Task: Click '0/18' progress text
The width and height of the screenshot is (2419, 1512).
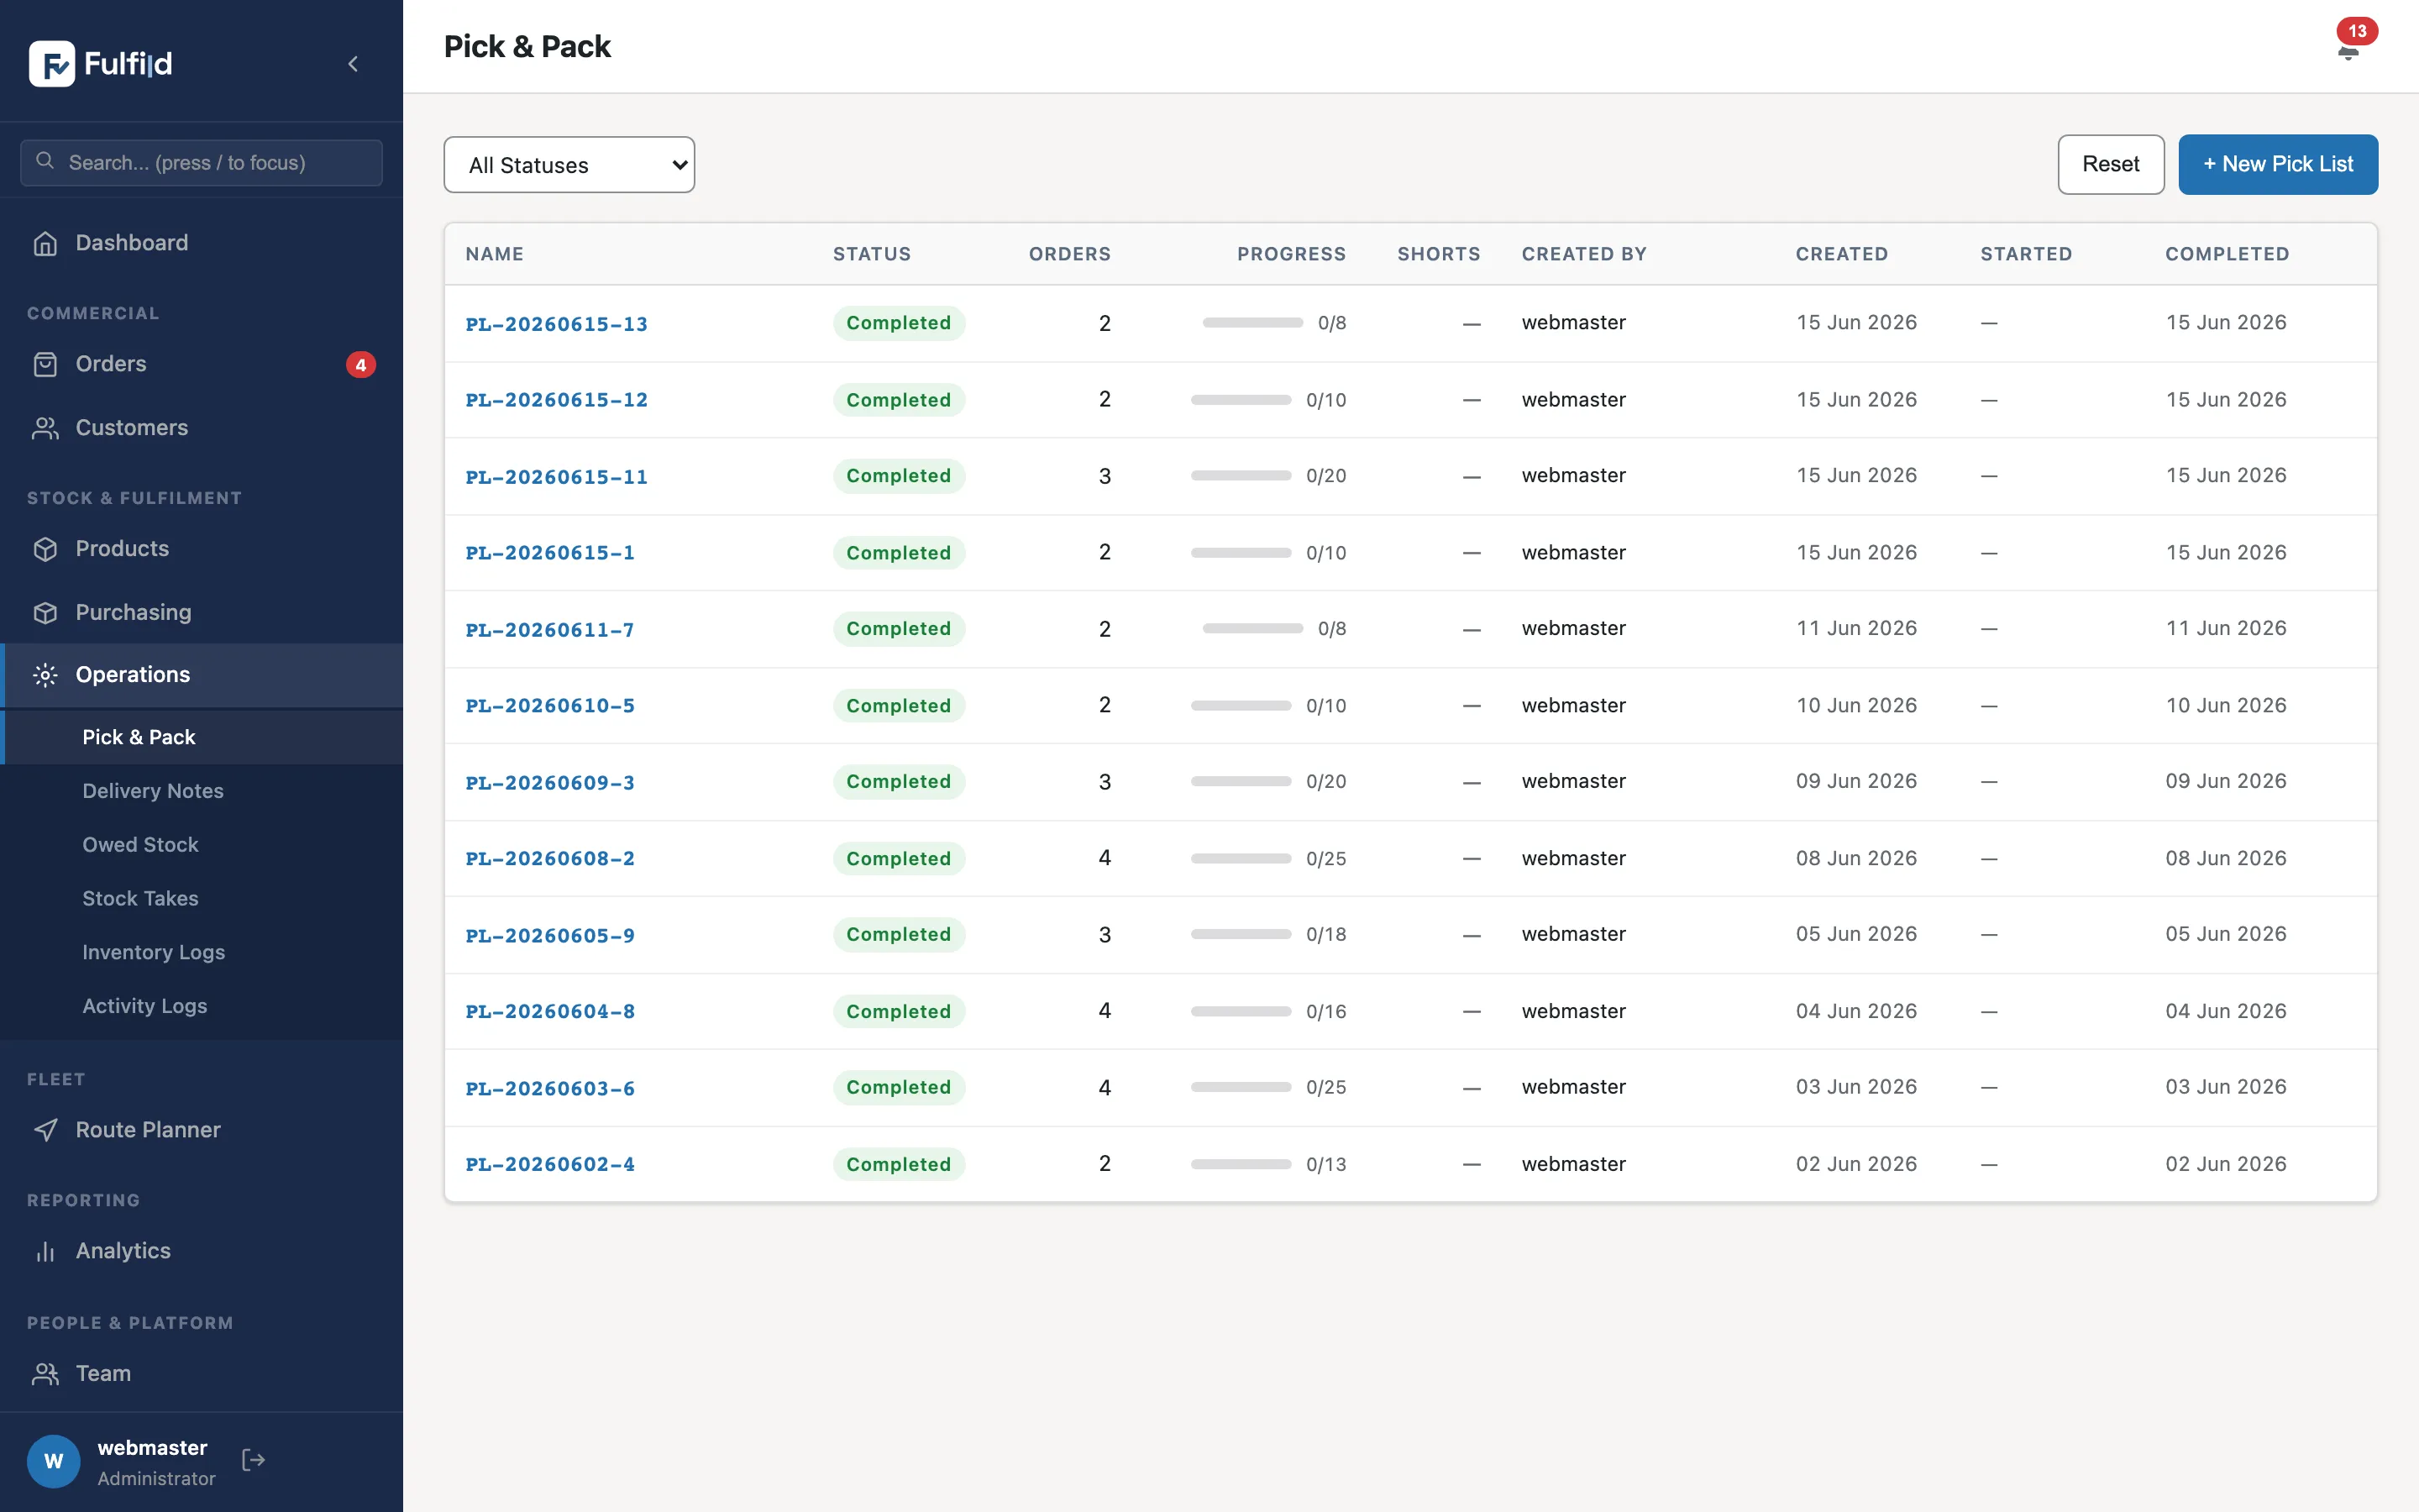Action: click(x=1325, y=935)
